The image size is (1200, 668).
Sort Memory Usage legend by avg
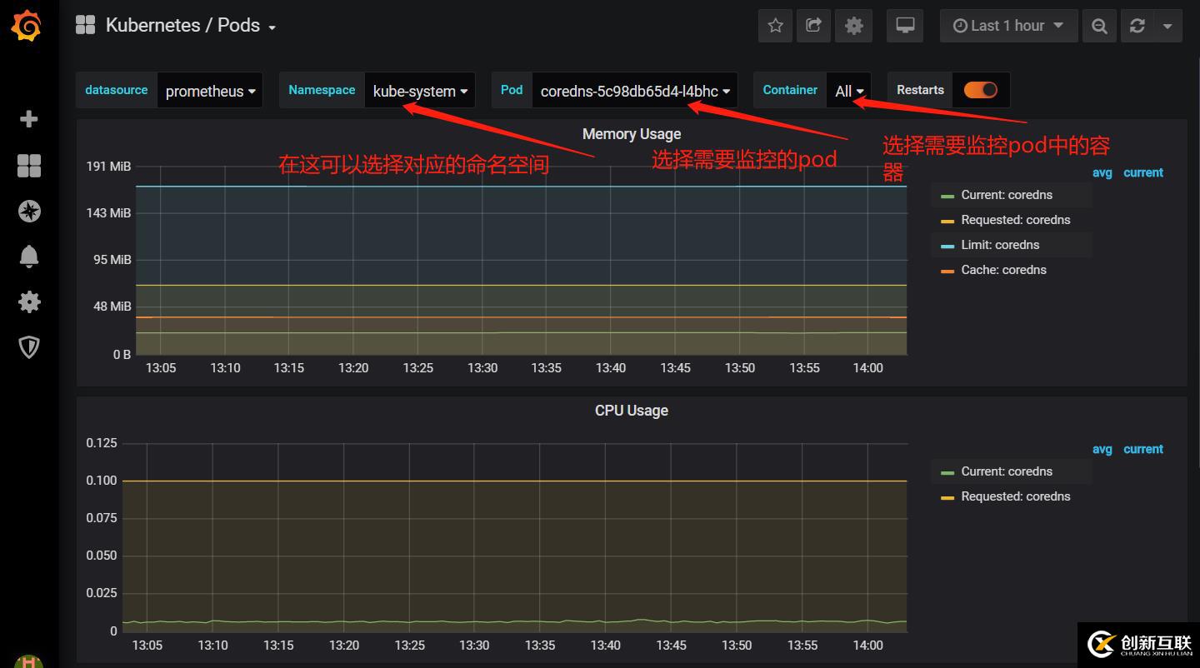pos(1102,172)
